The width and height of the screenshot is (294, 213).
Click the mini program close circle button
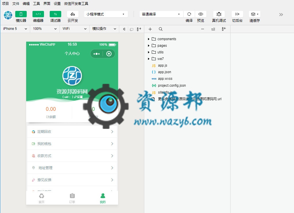click(x=109, y=54)
